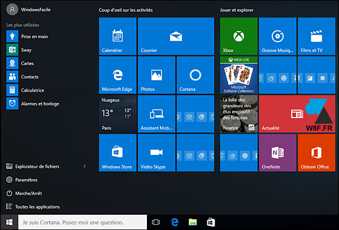Open the Calendrier tile
339x230 pixels.
click(x=118, y=36)
